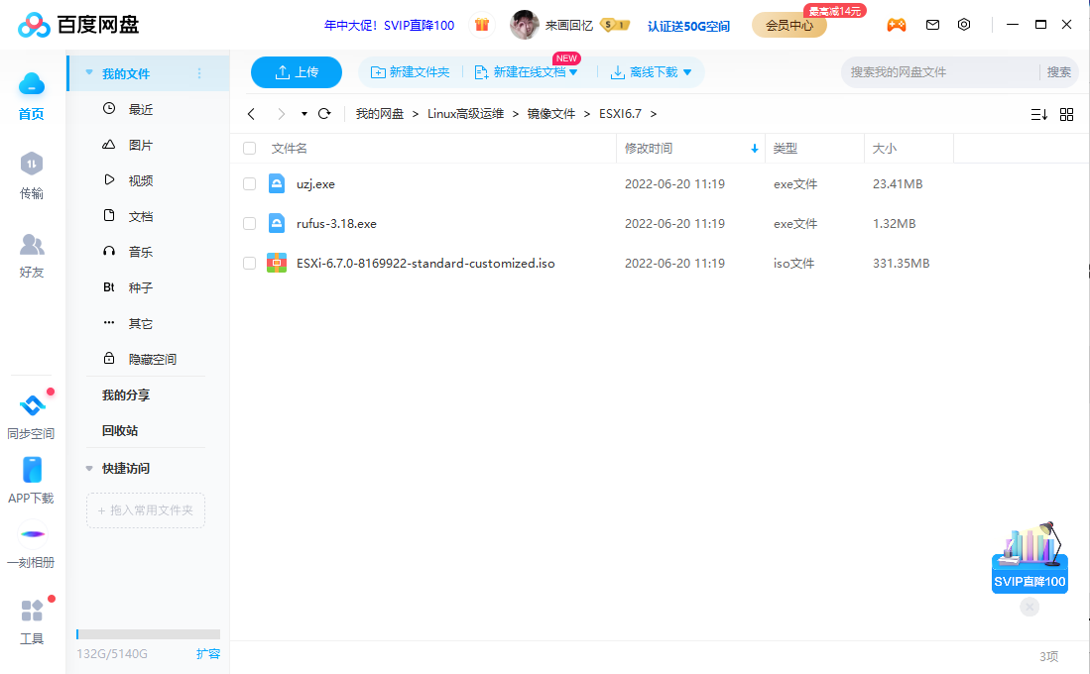Open 年中大促 SVIP直降100 promo link
This screenshot has width=1090, height=674.
pos(389,26)
